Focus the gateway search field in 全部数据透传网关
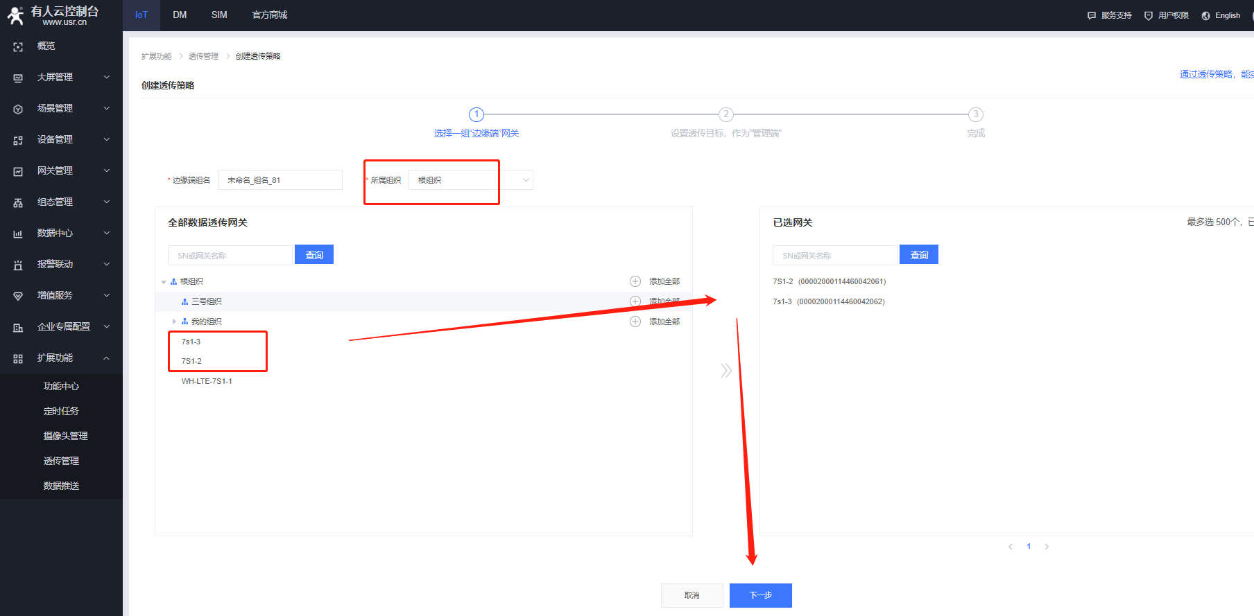 pos(230,255)
